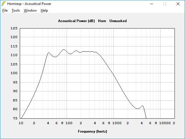Viewport: 185px width, 139px height.
Task: Click the 'Frequency (hertz)' axis label
Action: [92, 131]
